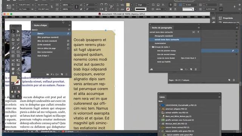
Task: Open the Styles d'objet panel menu
Action: click(70, 25)
